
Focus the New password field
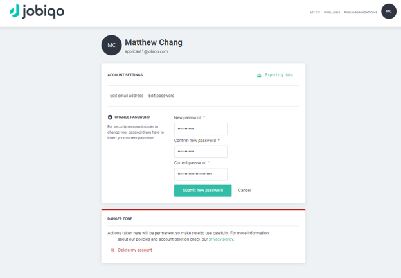[x=201, y=129]
